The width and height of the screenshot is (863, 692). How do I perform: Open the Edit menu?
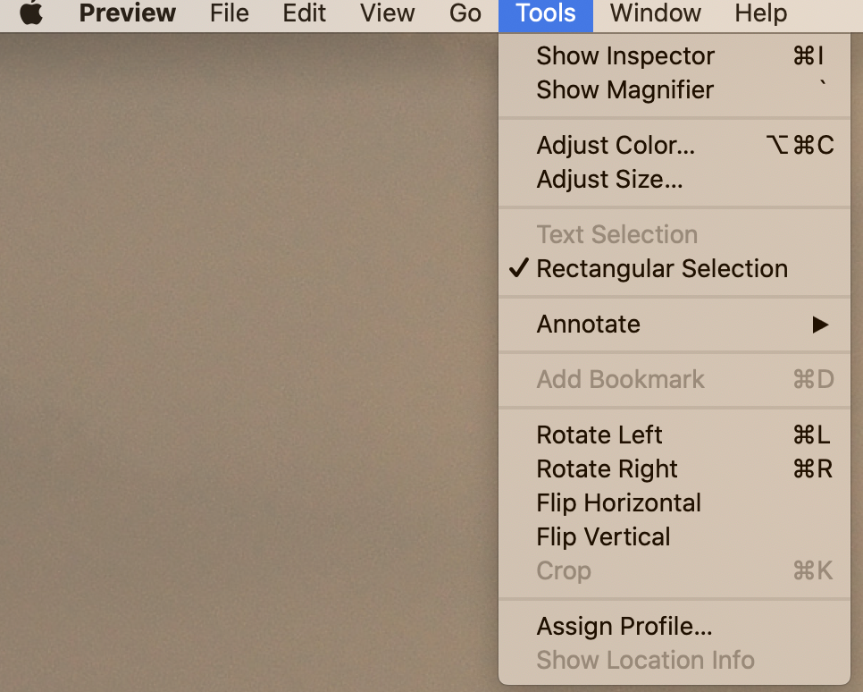pos(305,14)
